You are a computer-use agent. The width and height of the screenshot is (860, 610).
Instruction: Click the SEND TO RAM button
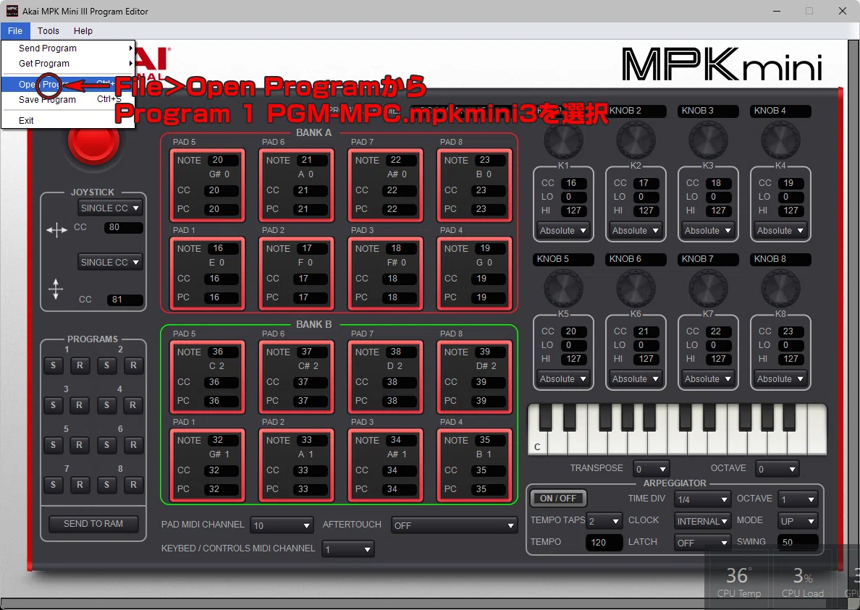click(93, 524)
